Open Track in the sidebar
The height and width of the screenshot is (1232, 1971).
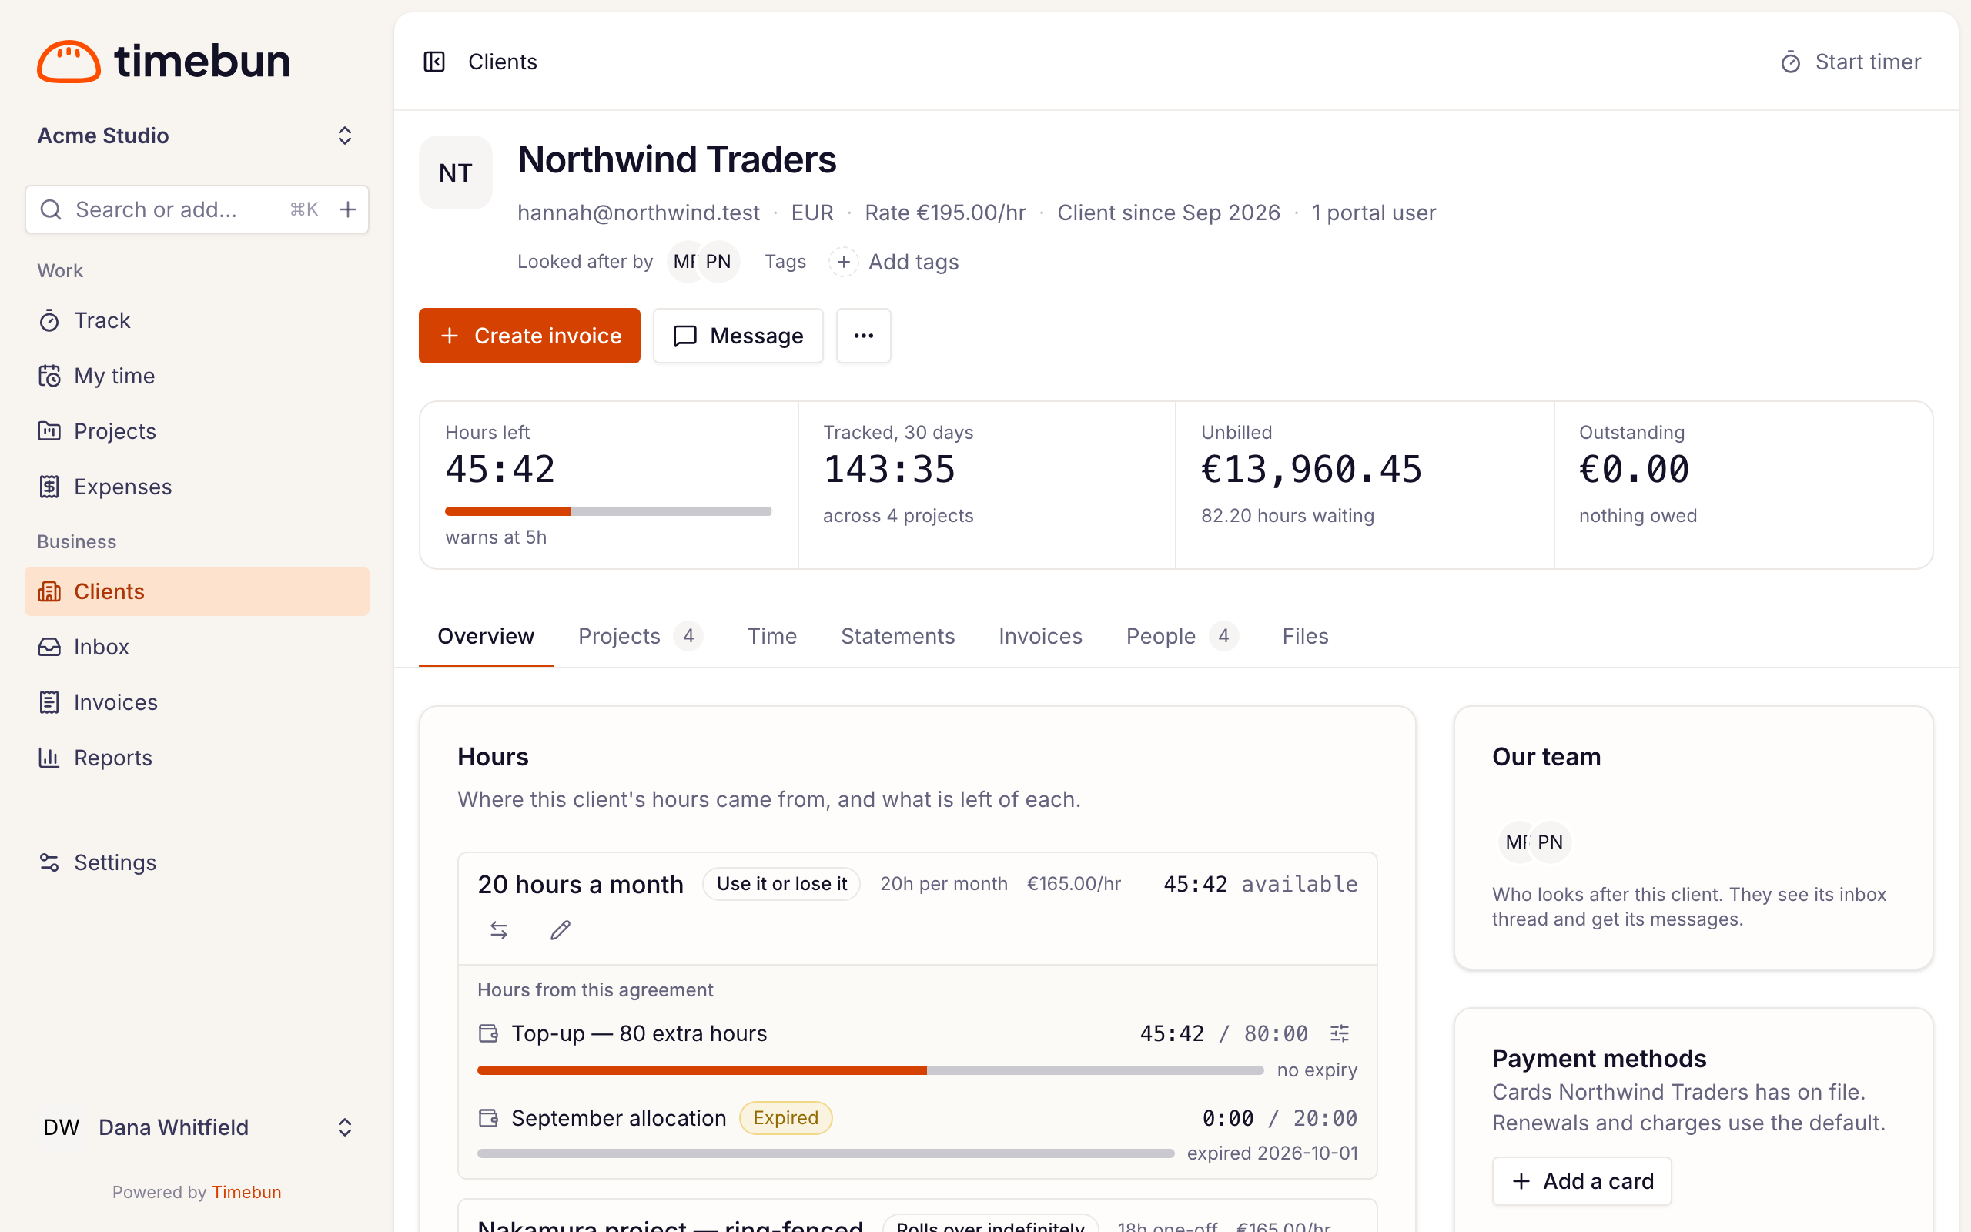197,320
